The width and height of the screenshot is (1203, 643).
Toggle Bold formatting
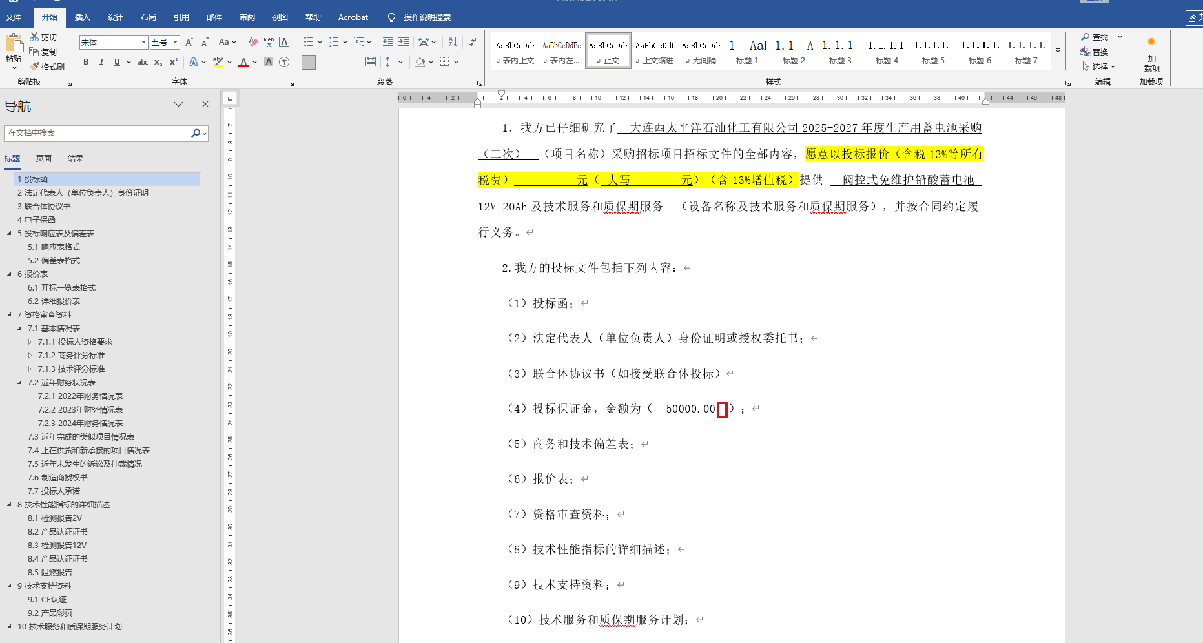coord(86,62)
